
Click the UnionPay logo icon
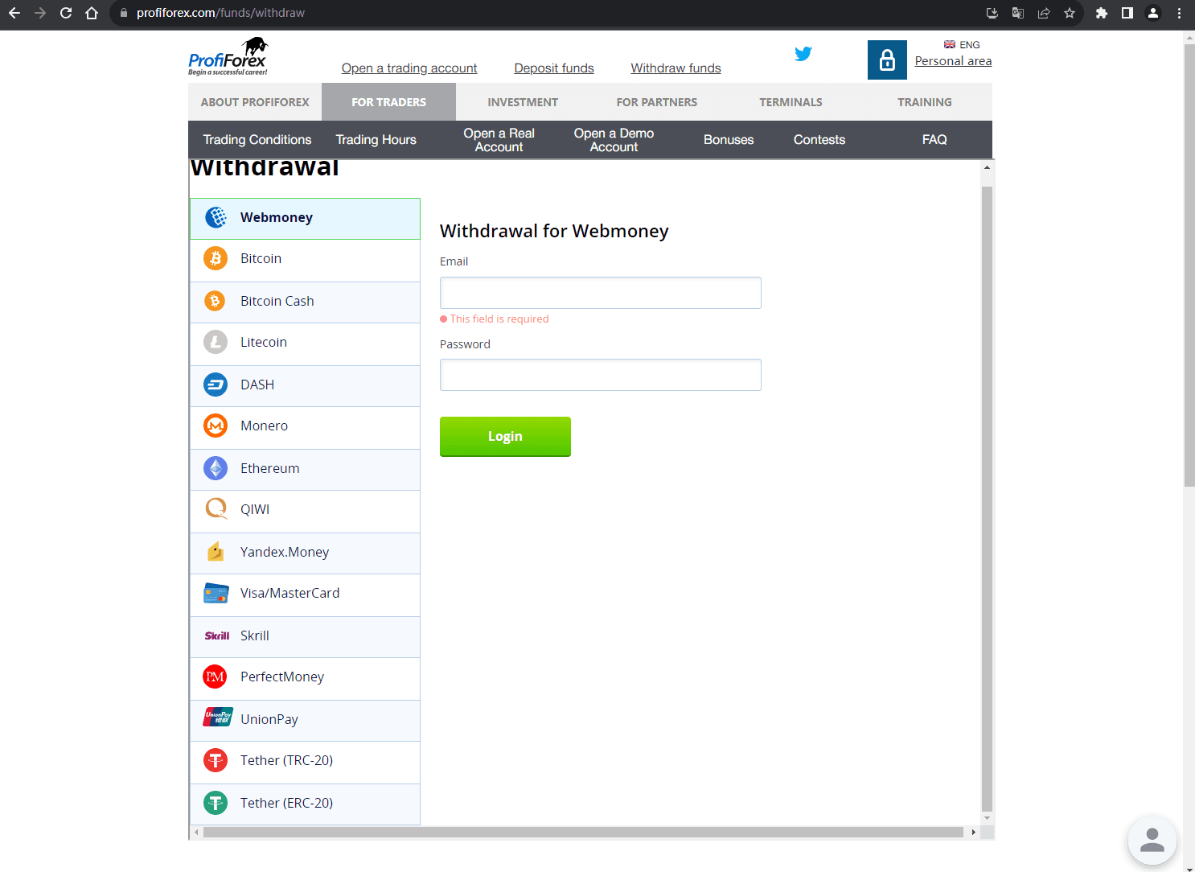click(218, 717)
